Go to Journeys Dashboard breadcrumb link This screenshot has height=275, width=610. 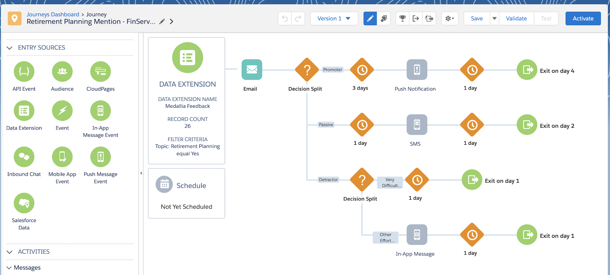53,14
